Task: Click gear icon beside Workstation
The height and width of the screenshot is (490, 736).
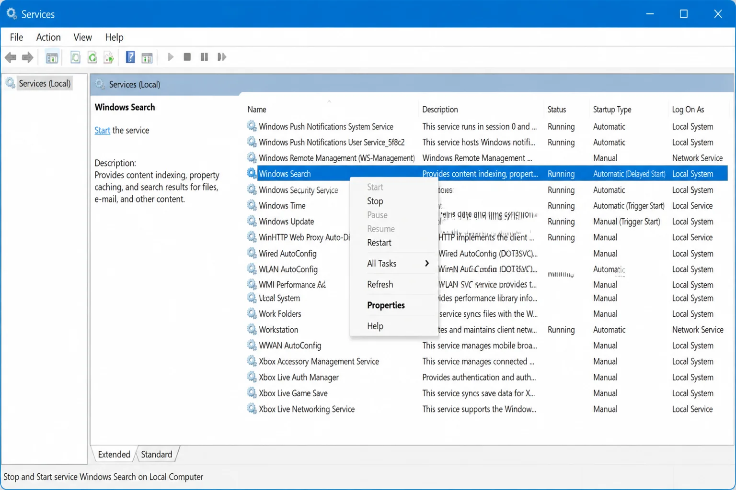Action: (x=252, y=329)
